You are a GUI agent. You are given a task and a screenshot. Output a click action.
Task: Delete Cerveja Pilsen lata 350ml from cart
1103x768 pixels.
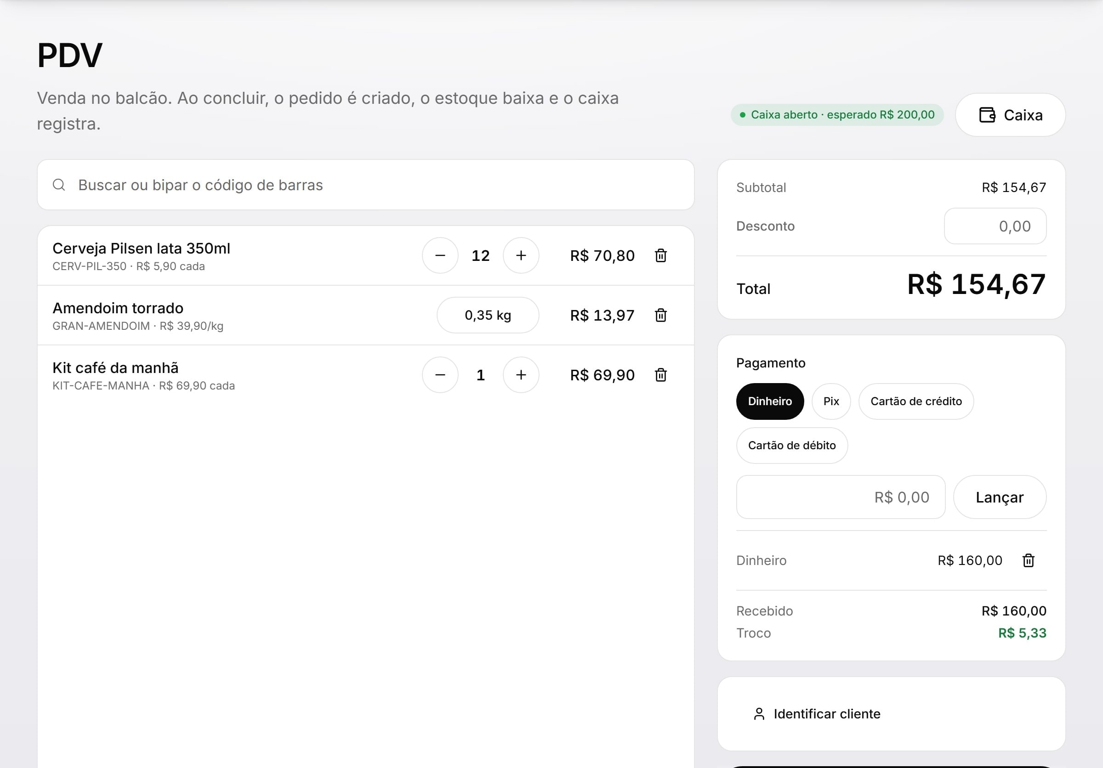[660, 255]
